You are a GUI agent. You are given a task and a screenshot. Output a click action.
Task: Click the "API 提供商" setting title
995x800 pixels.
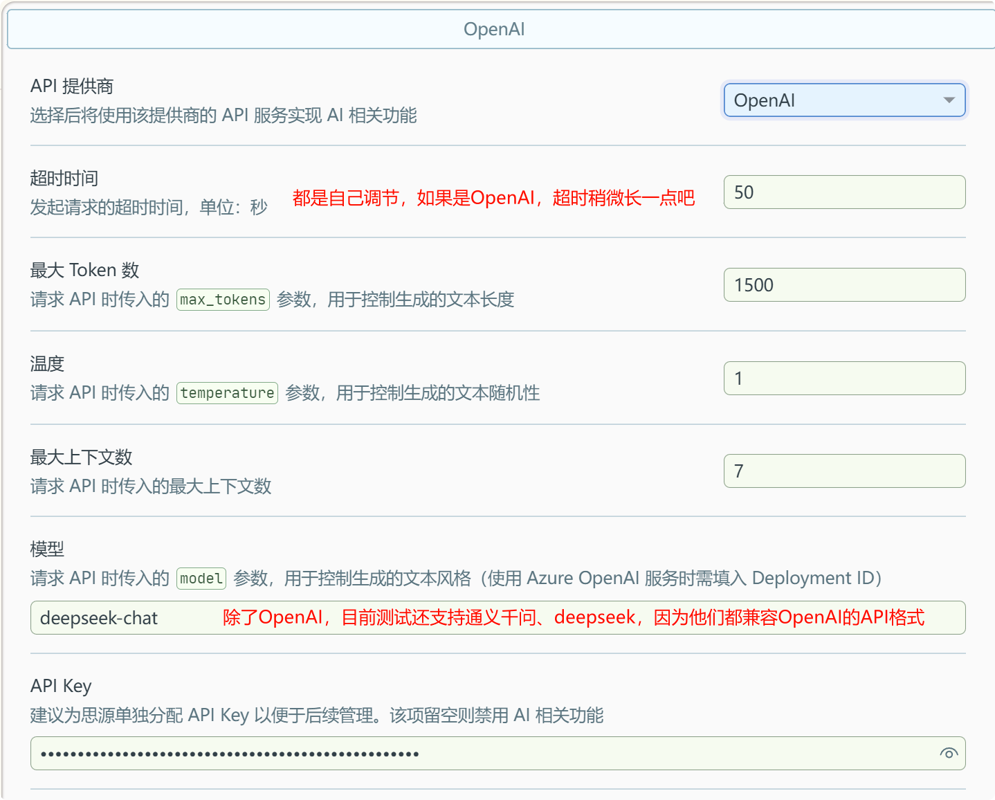tap(72, 87)
